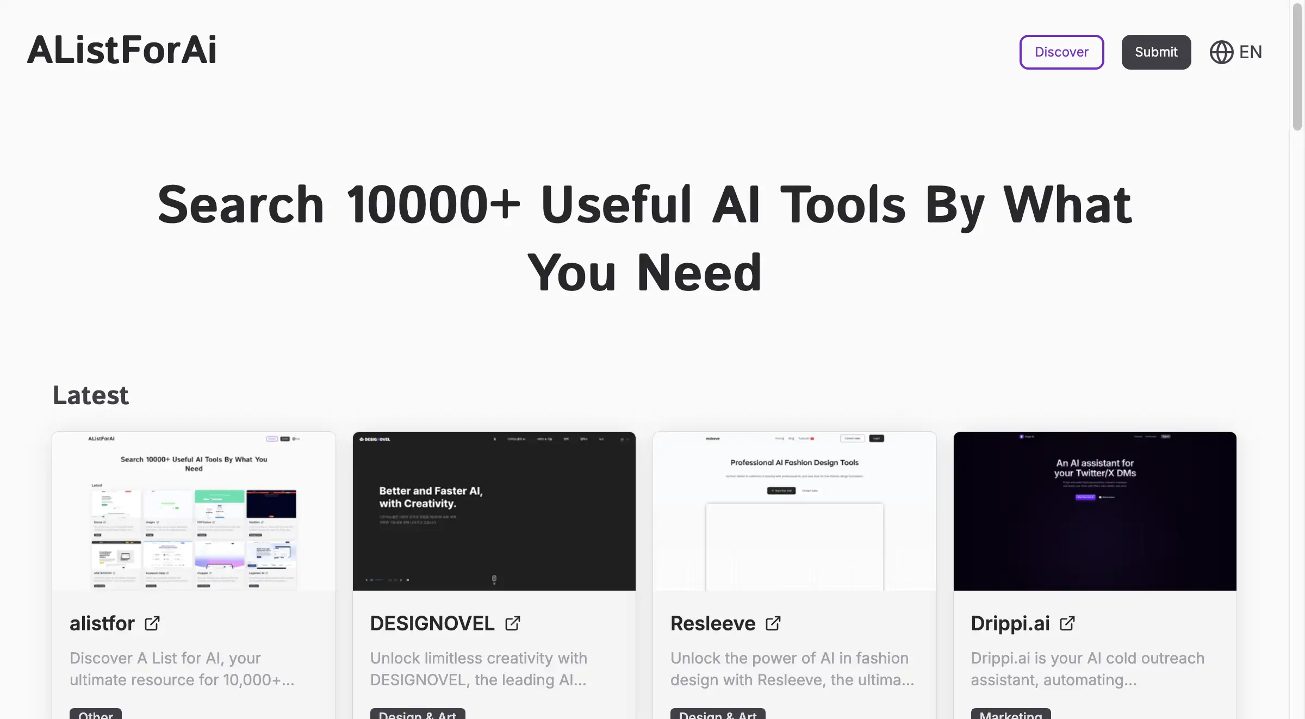Open Resleeve external link icon
1305x719 pixels.
click(773, 623)
